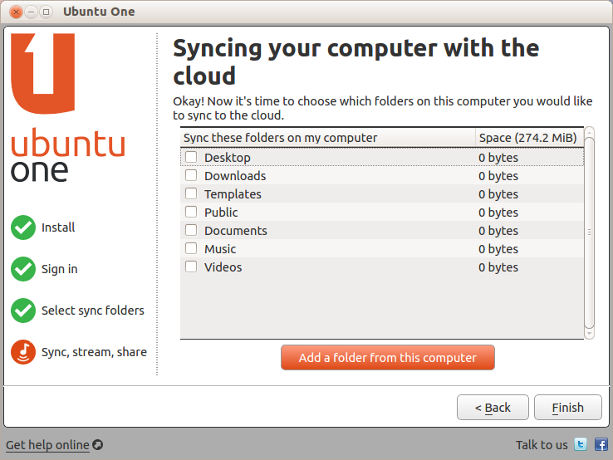This screenshot has height=460, width=613.
Task: Enable syncing for the Desktop folder
Action: click(x=191, y=157)
